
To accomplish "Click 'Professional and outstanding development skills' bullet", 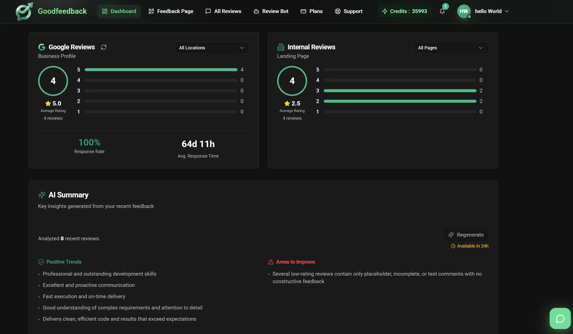I will click(x=99, y=274).
